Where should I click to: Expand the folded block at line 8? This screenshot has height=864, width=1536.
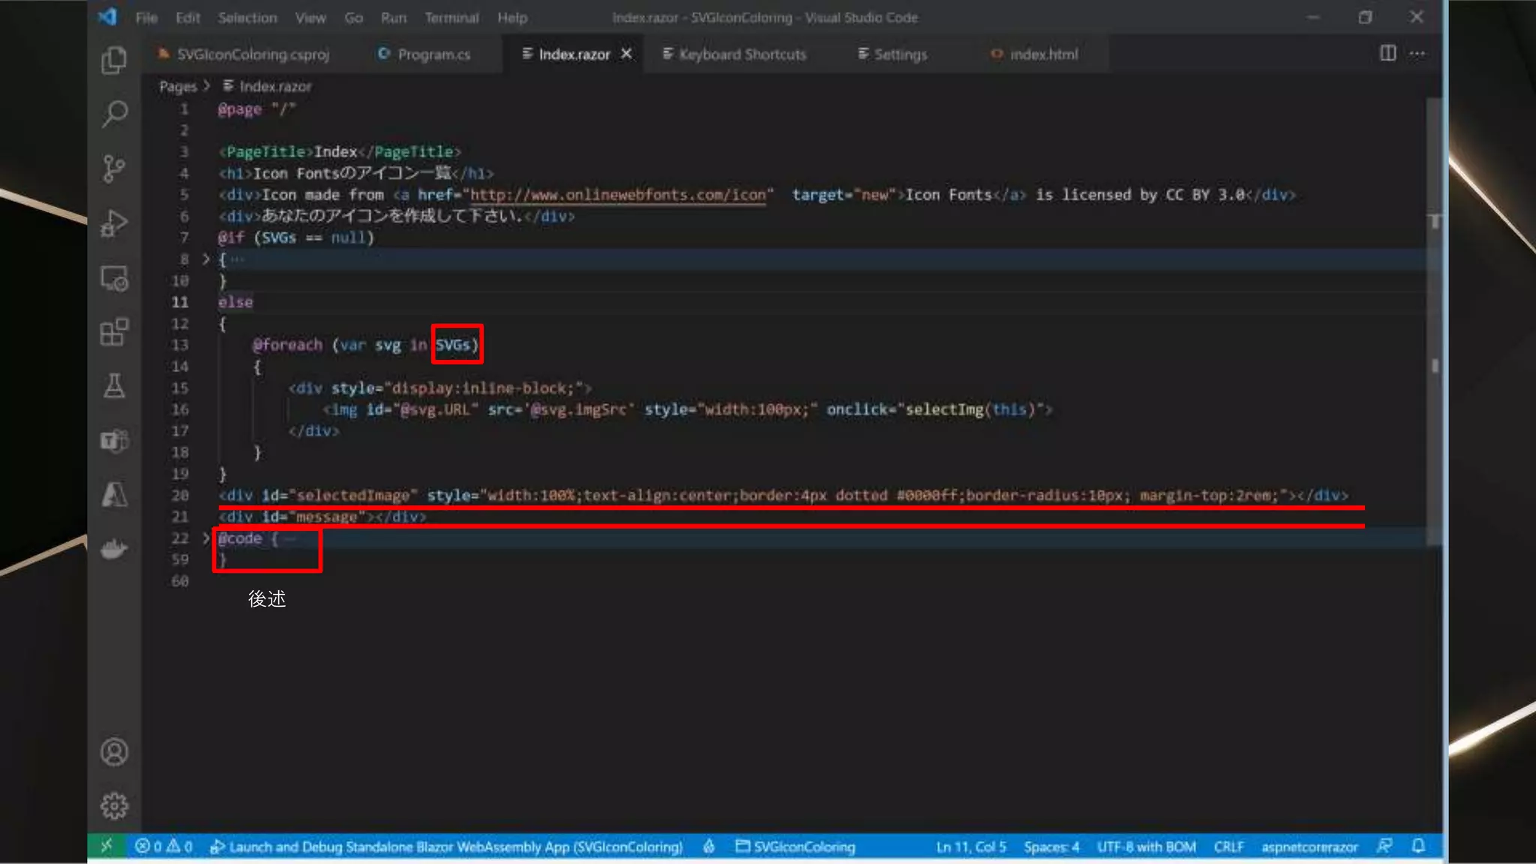(205, 259)
